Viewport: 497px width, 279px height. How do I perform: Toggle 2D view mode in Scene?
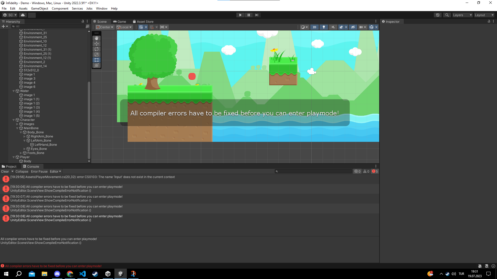[x=315, y=27]
